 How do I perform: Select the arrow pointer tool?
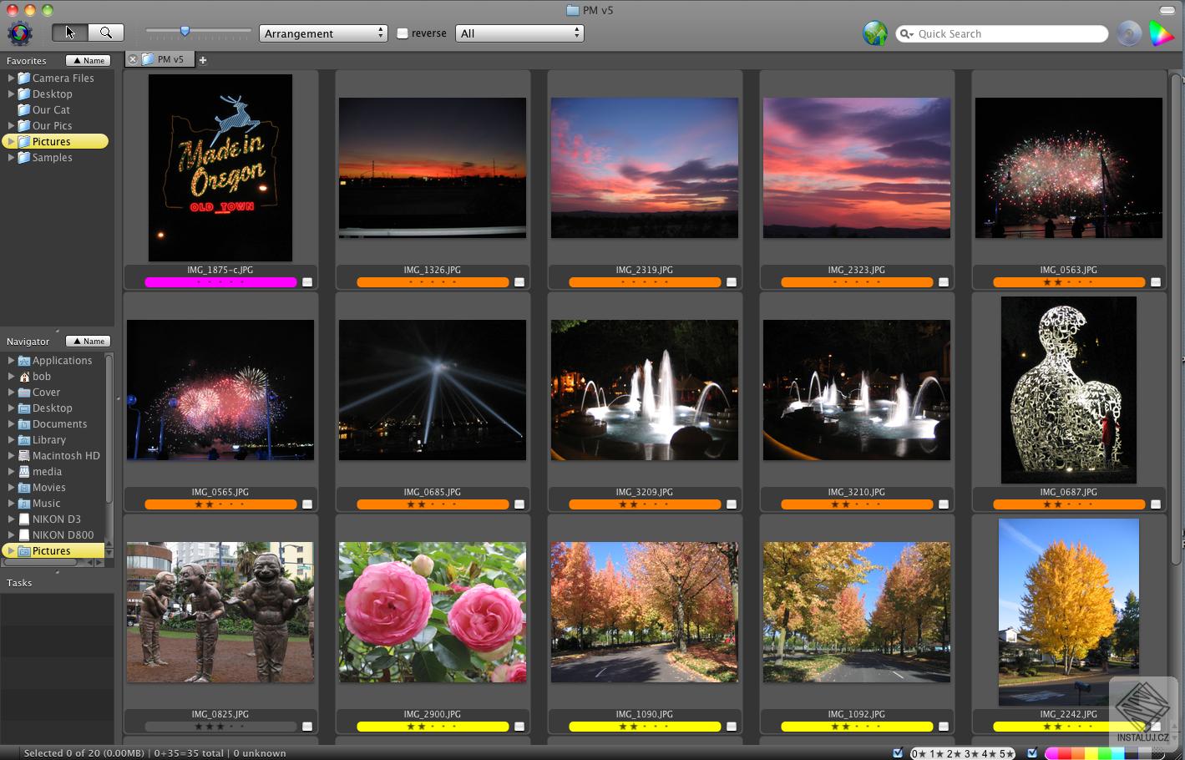click(x=70, y=33)
